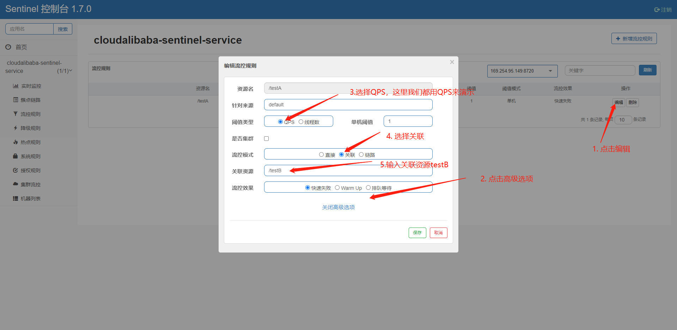This screenshot has width=677, height=330.
Task: Focus the 应用名 search field
Action: click(29, 29)
